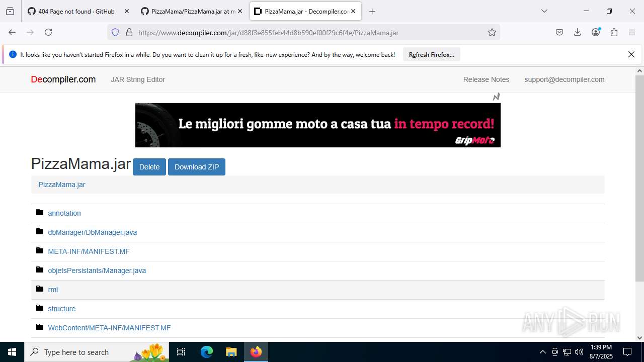The image size is (644, 362).
Task: Open the structure folder
Action: coord(62,309)
